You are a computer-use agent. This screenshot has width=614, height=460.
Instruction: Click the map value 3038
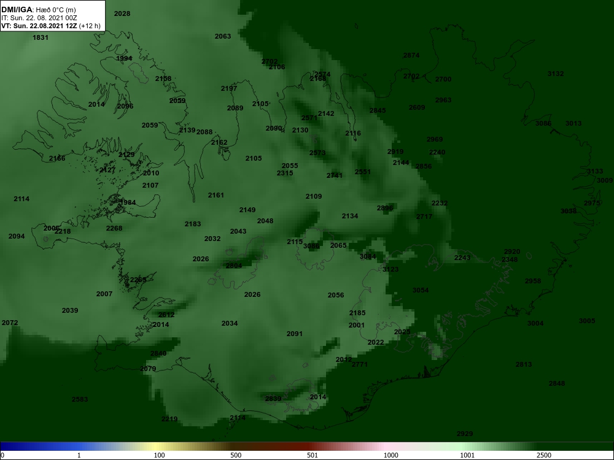point(569,211)
